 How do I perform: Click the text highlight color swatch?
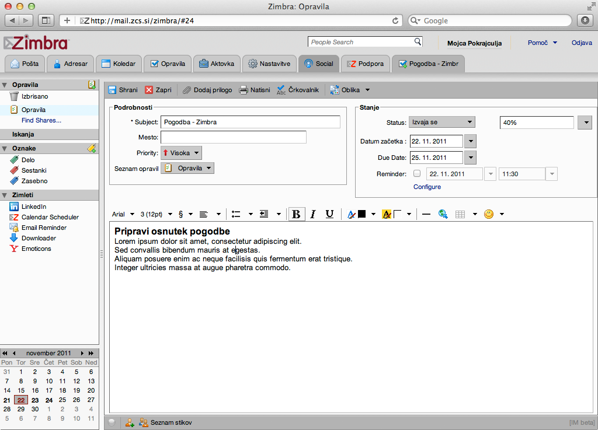point(397,214)
